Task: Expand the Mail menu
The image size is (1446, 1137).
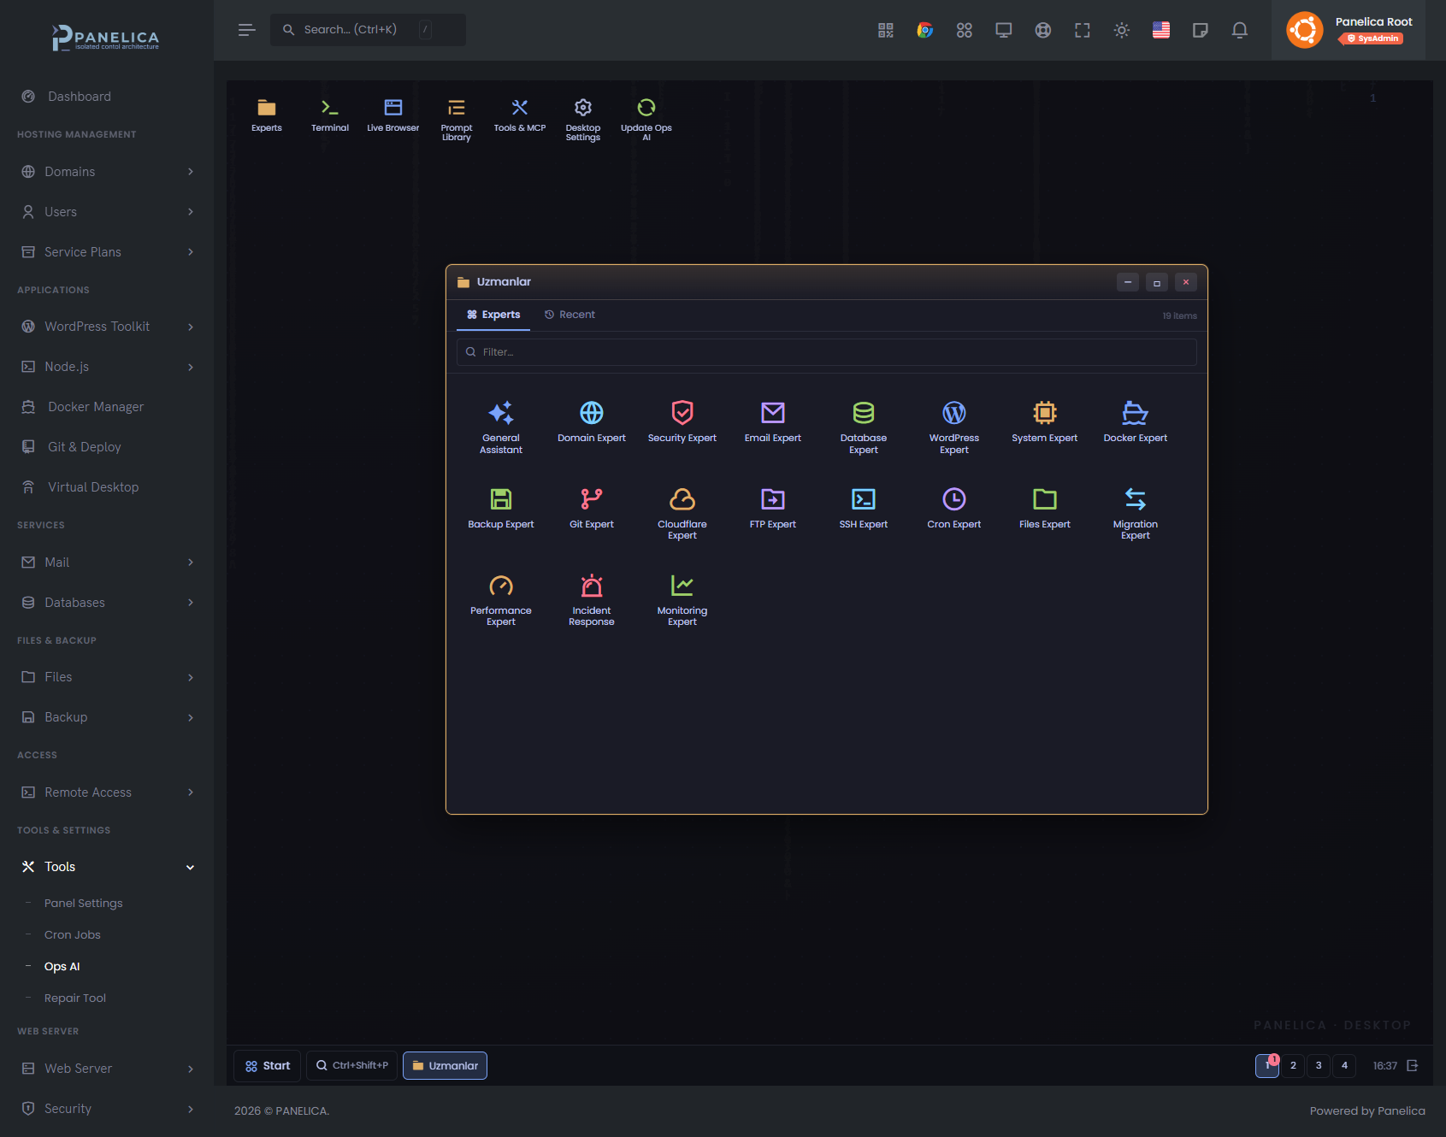Action: point(107,563)
